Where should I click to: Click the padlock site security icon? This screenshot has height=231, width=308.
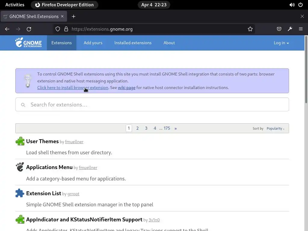coord(66,29)
